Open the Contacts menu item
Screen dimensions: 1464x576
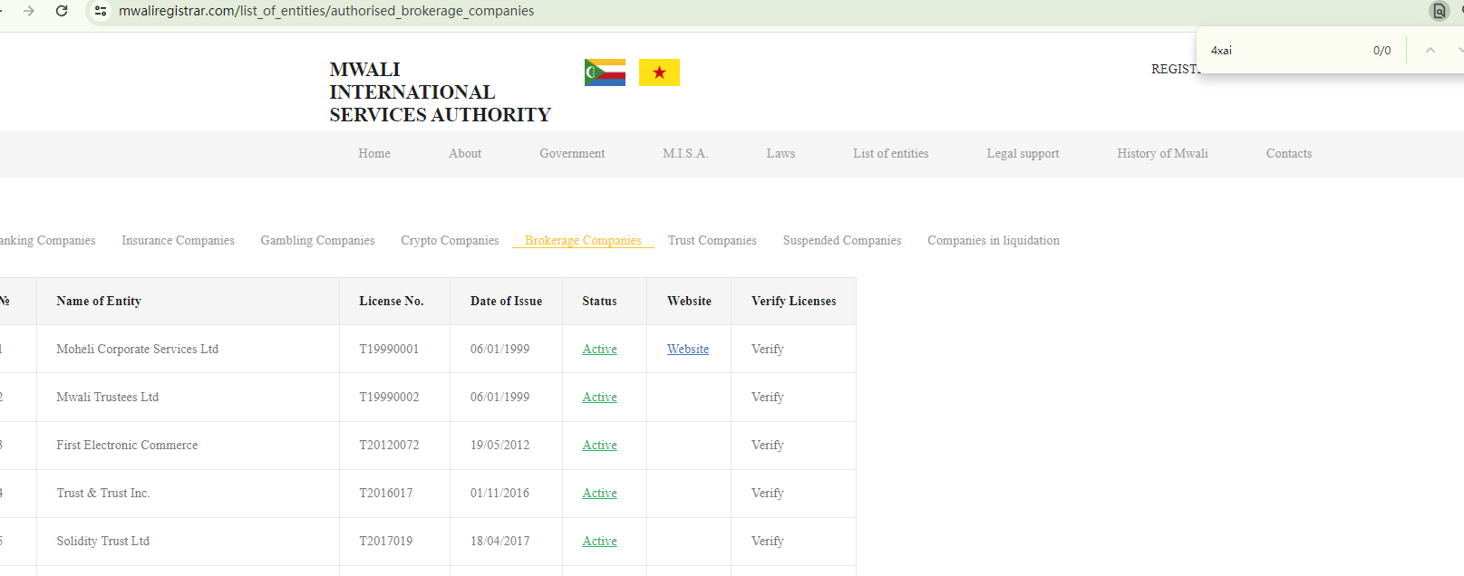pos(1289,154)
